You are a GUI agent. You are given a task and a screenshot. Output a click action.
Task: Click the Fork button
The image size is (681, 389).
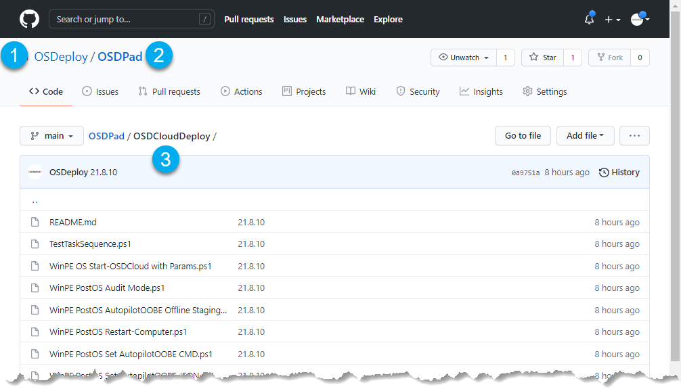coord(609,58)
